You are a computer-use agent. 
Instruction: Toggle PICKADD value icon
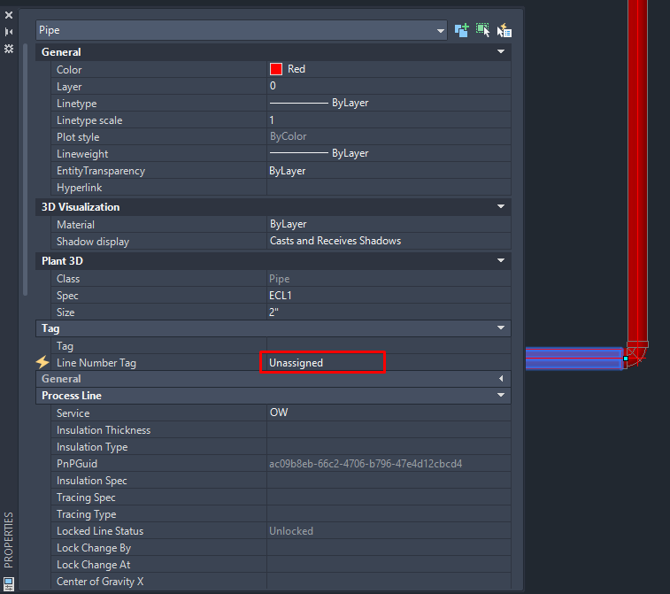[x=461, y=30]
